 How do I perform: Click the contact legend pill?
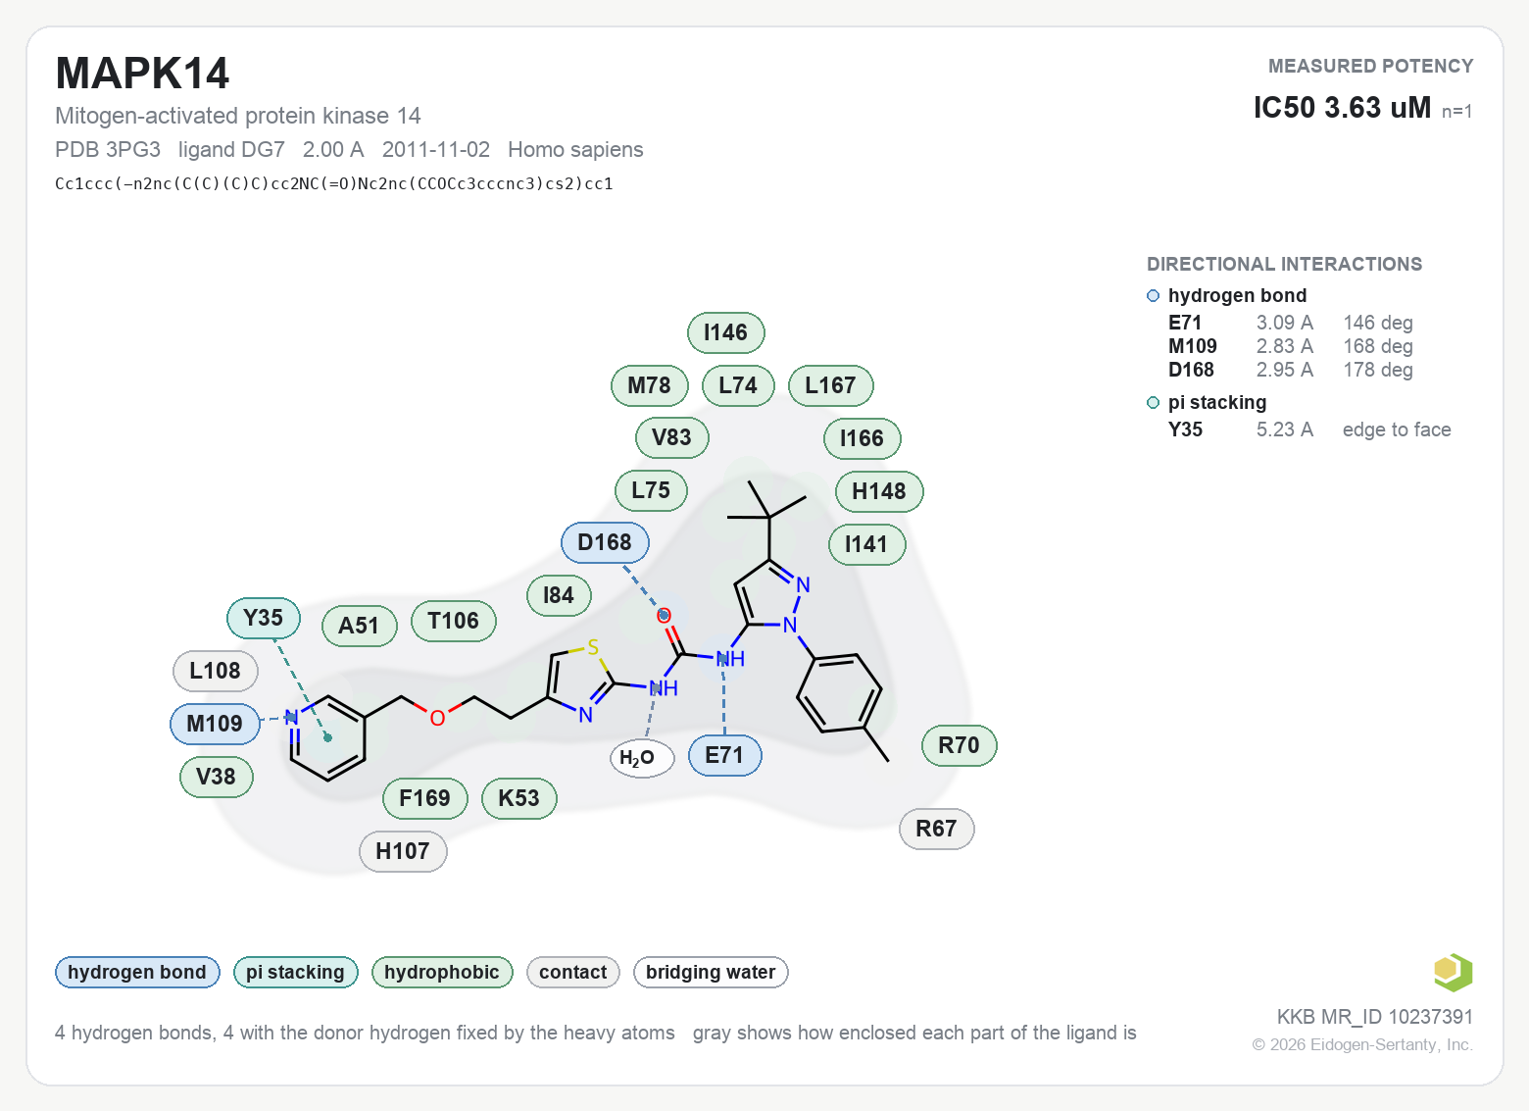tap(572, 972)
